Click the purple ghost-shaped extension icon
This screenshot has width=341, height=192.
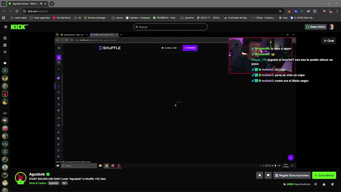point(308,11)
